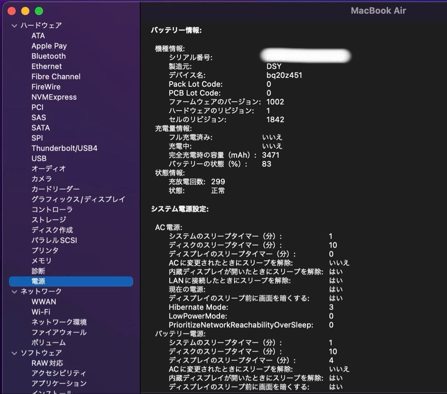Select Bluetooth in the sidebar

pos(48,56)
